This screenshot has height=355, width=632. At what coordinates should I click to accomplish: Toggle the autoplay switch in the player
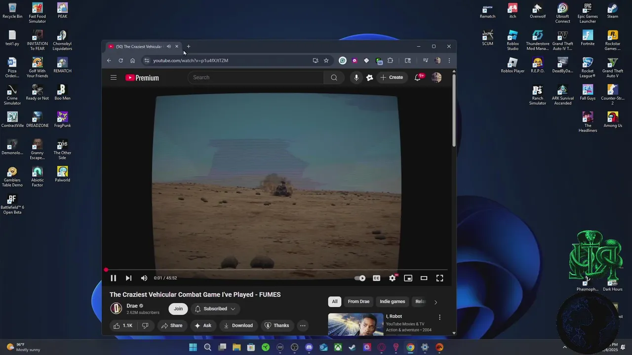pyautogui.click(x=360, y=278)
